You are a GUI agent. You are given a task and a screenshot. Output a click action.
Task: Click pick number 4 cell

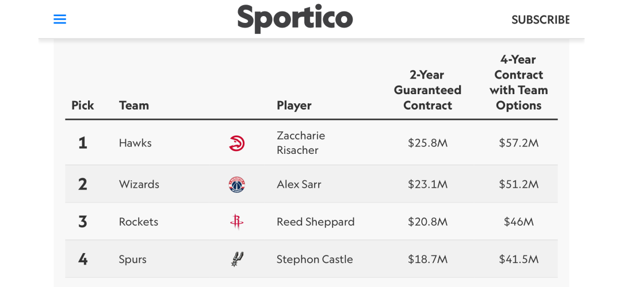click(83, 259)
